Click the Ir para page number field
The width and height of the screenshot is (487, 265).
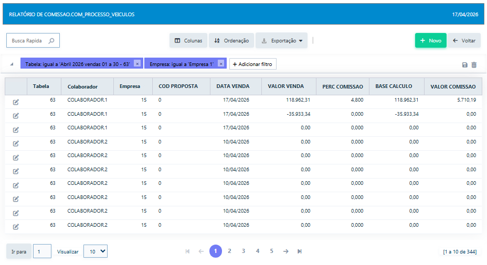click(x=42, y=251)
